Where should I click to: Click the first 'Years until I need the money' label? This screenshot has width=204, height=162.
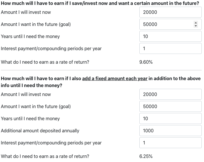click(x=30, y=36)
